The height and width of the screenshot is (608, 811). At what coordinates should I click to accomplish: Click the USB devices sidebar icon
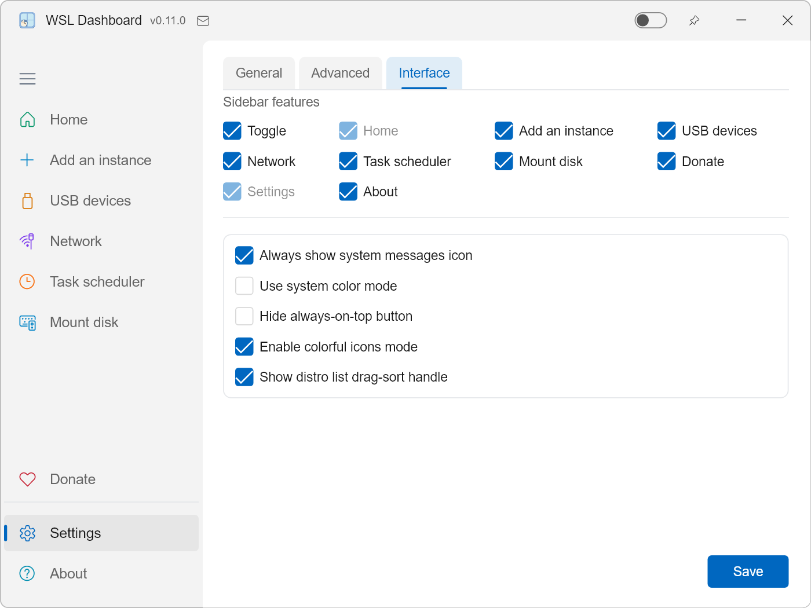coord(27,201)
